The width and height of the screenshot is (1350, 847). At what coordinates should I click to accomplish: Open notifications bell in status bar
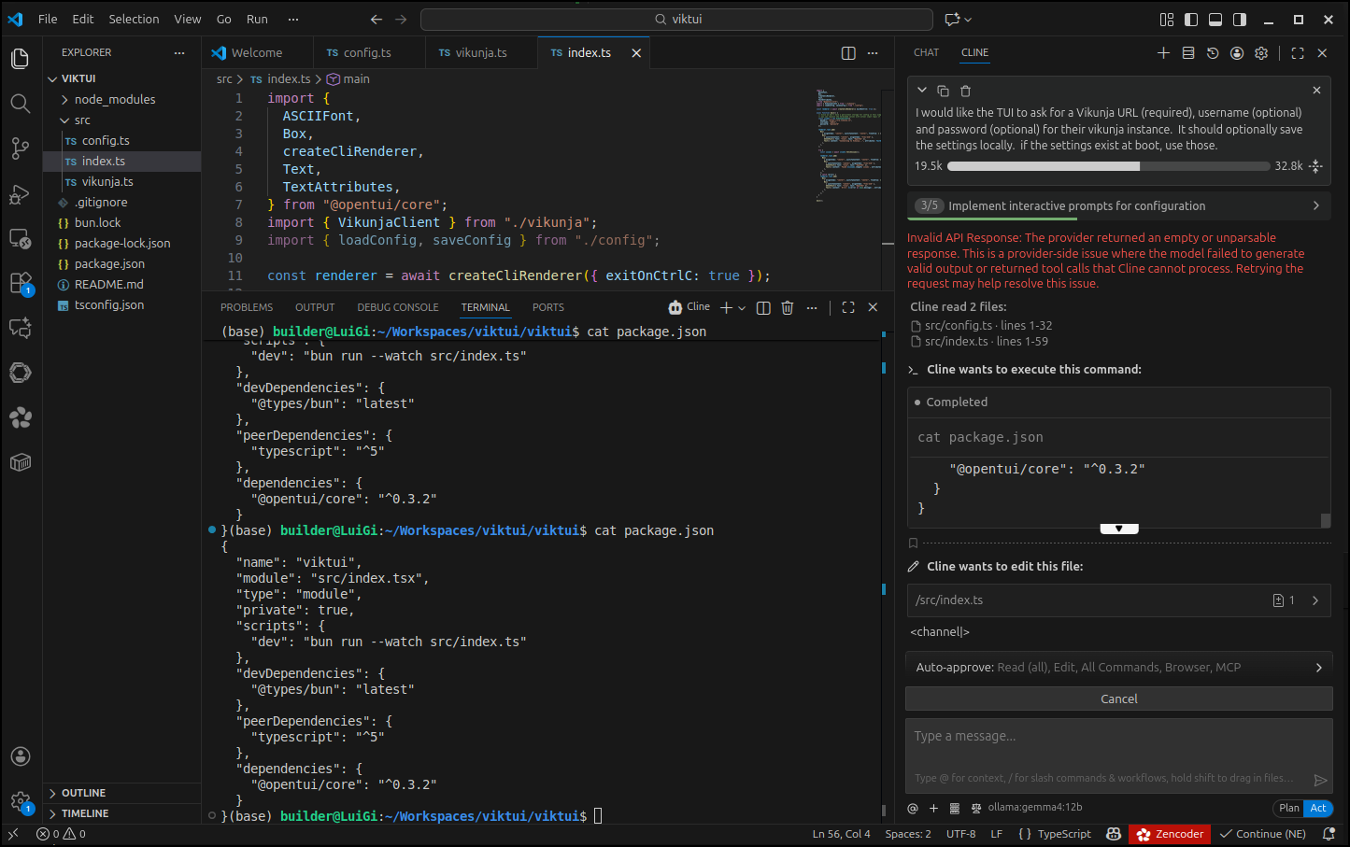(1329, 834)
